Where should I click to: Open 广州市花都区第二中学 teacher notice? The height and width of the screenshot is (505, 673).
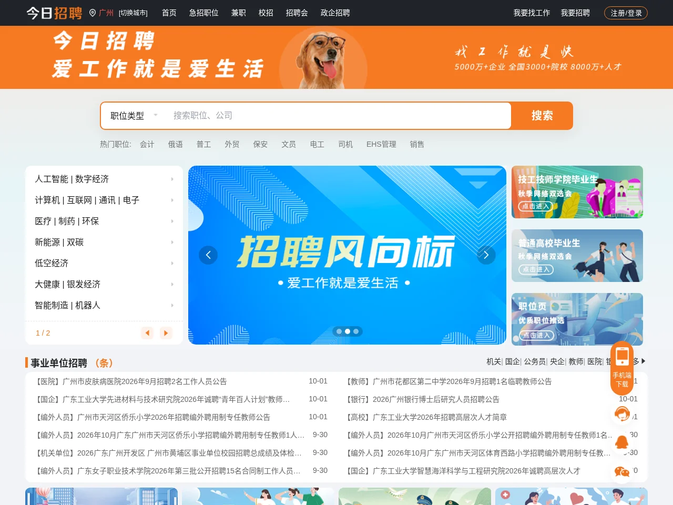coord(448,381)
